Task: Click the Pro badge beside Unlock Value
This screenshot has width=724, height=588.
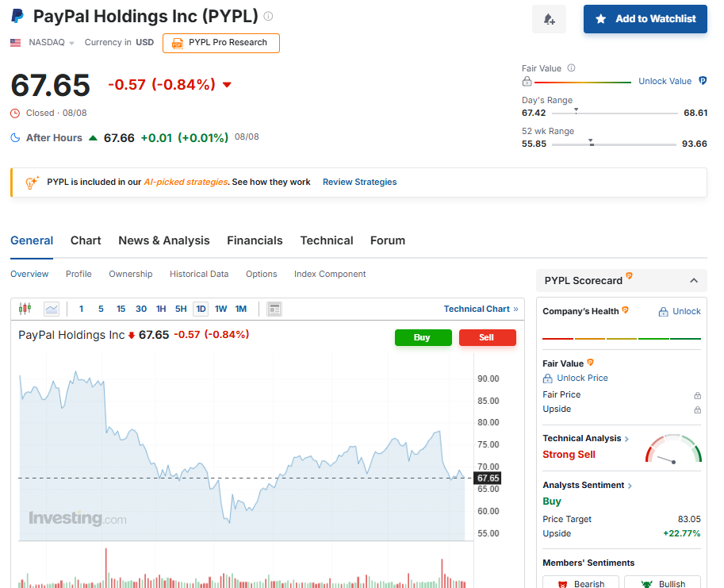Action: [x=703, y=81]
